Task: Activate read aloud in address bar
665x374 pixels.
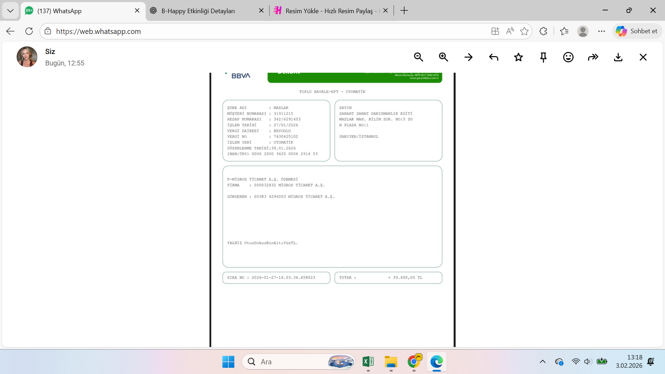Action: coord(510,31)
